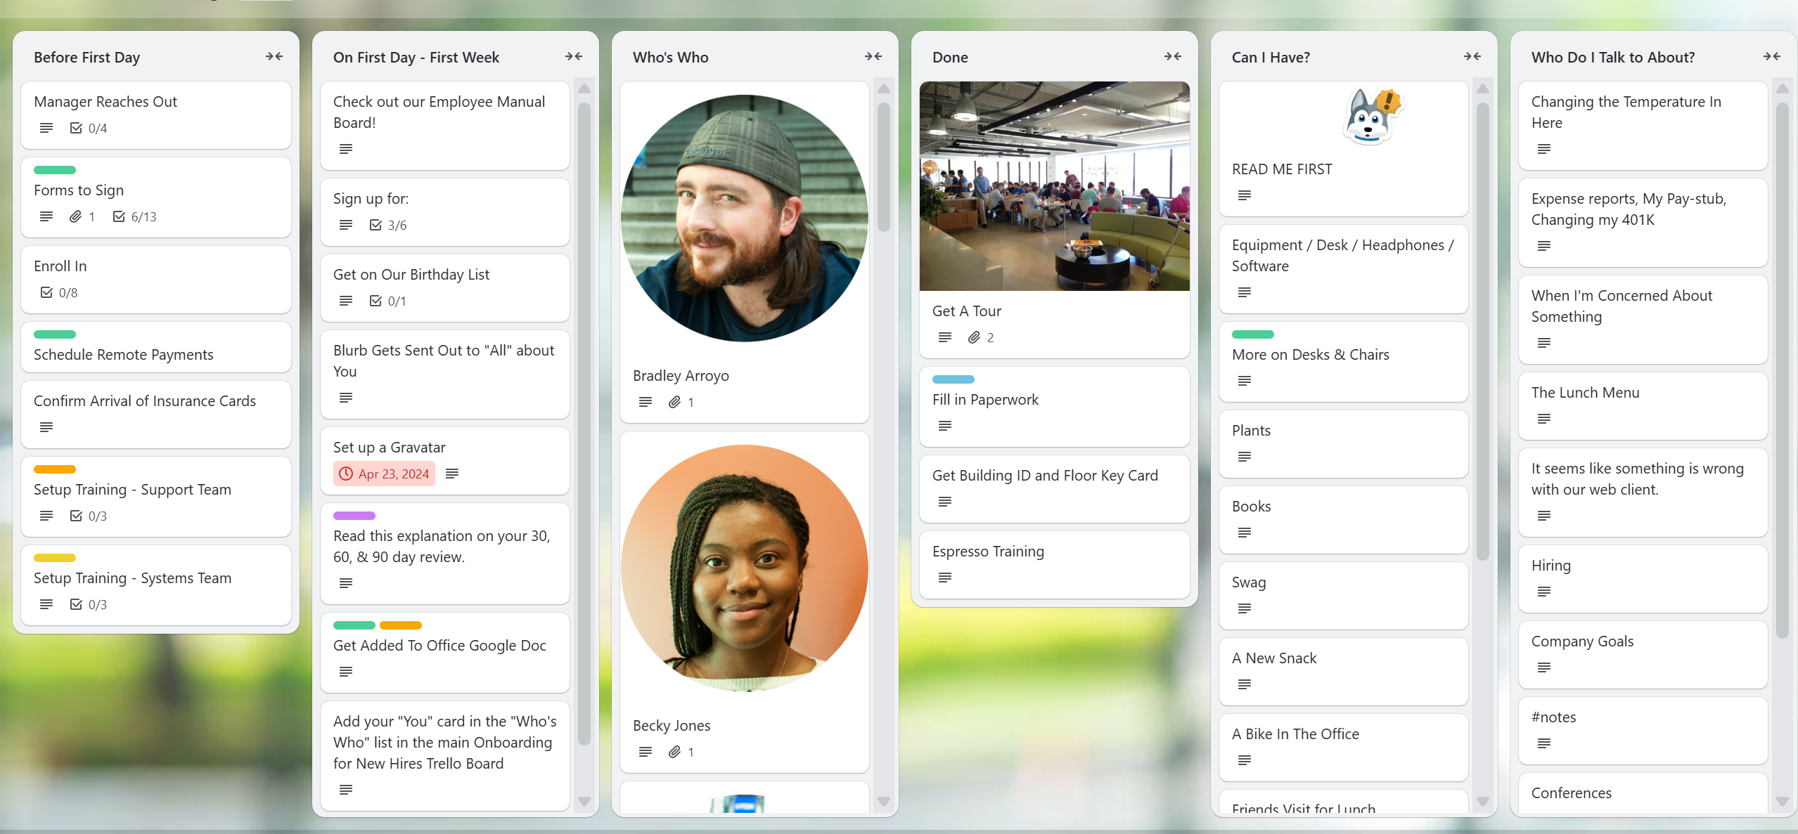Click blue label on Fill in Paperwork card
1798x834 pixels.
point(953,379)
